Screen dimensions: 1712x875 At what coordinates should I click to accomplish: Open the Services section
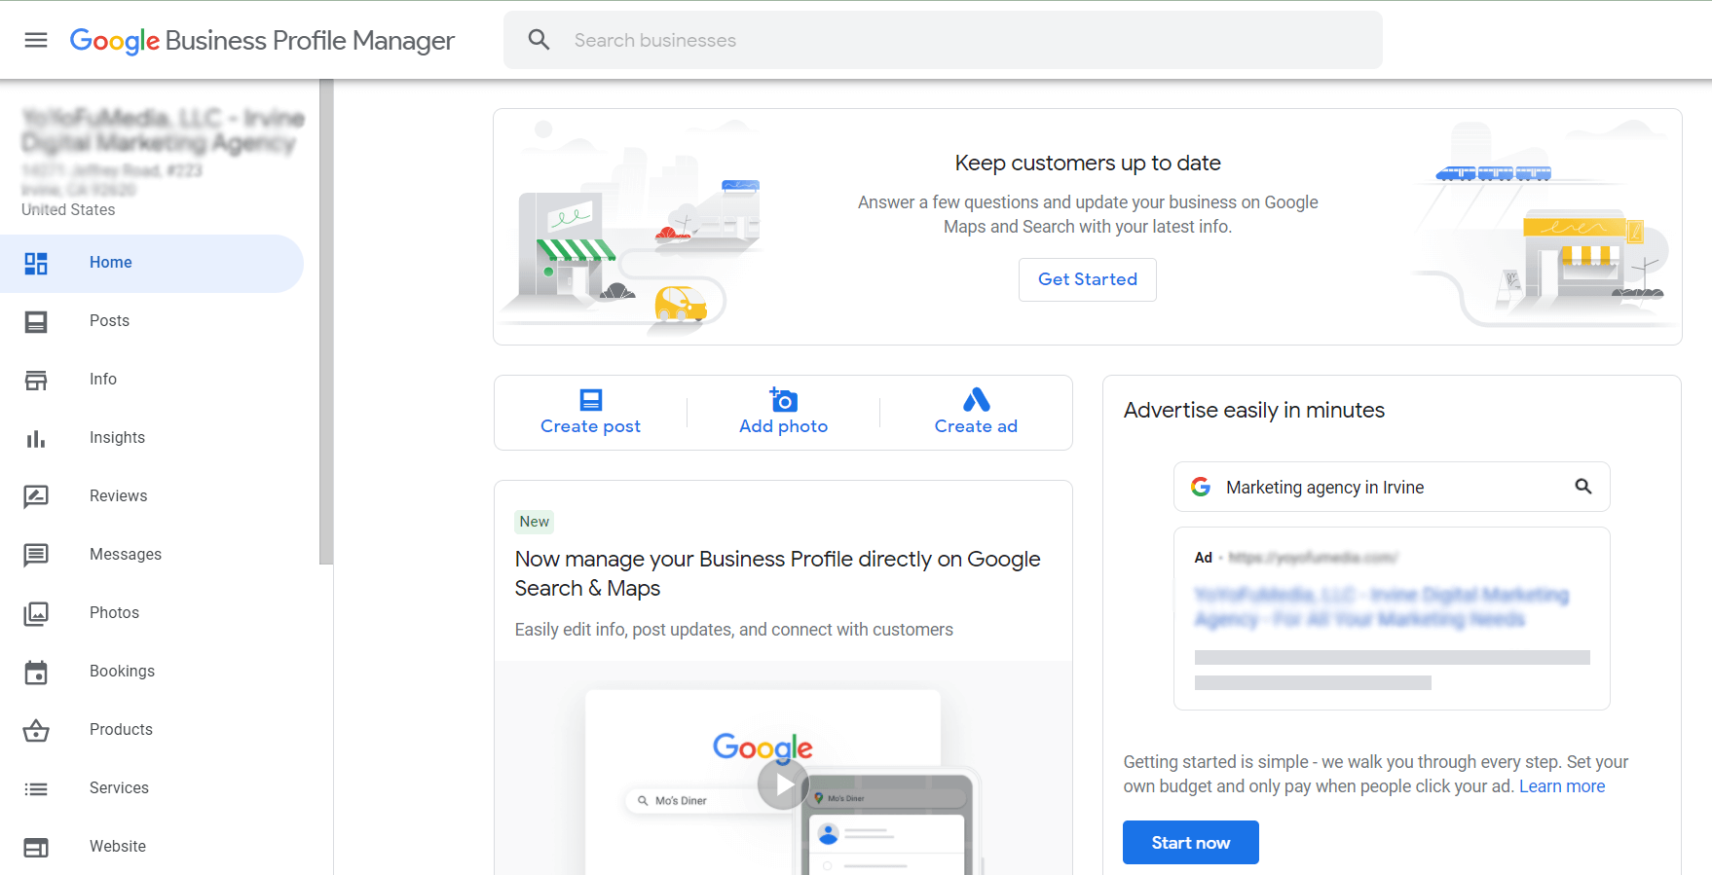tap(119, 788)
